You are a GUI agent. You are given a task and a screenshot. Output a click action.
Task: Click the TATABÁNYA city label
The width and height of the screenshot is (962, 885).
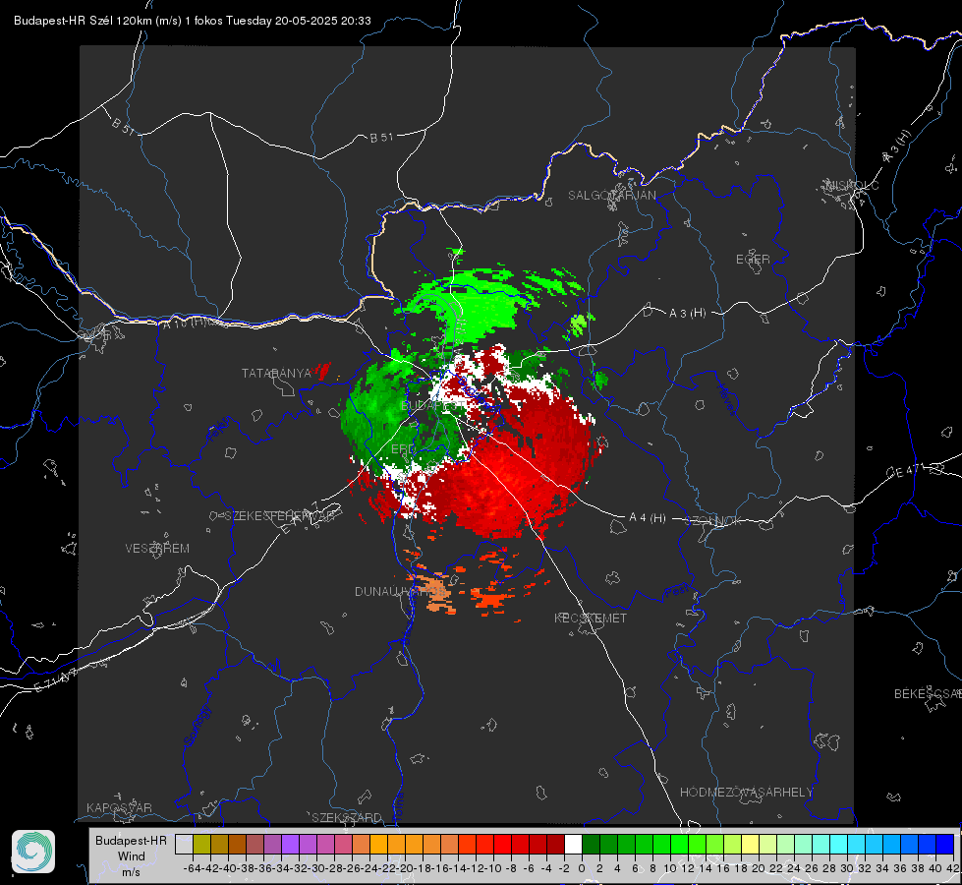click(x=276, y=374)
